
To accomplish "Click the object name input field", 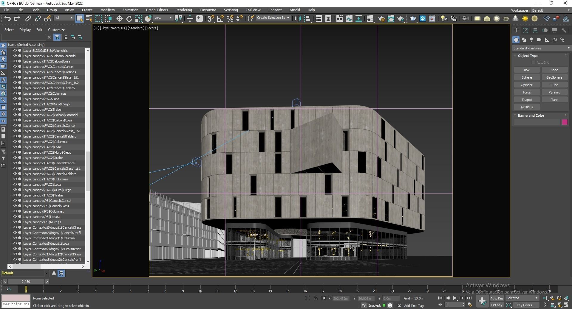I will pyautogui.click(x=537, y=122).
